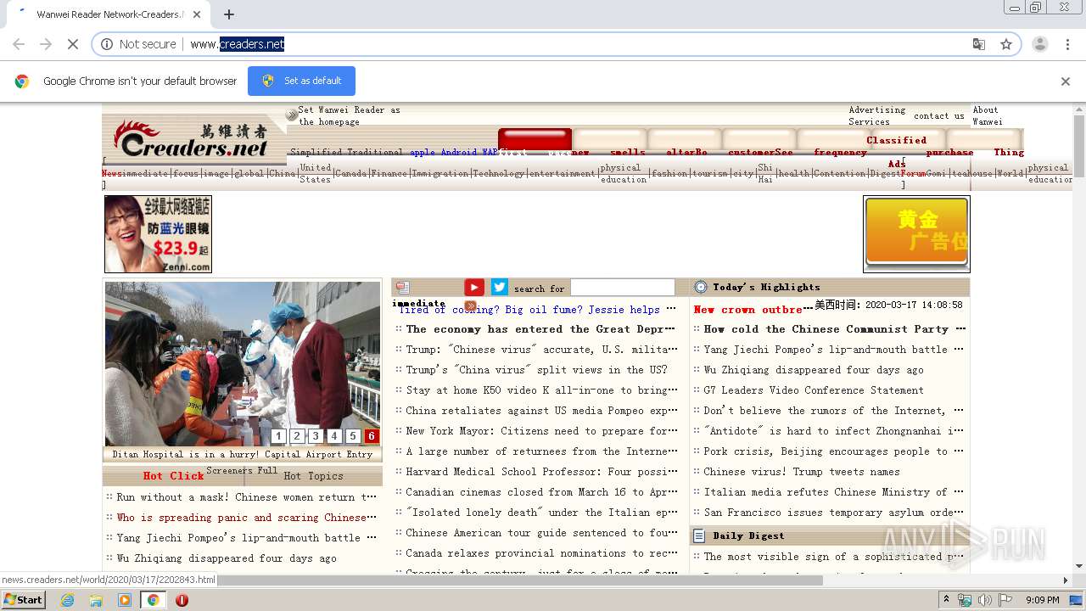Click the address bar URL

click(238, 44)
